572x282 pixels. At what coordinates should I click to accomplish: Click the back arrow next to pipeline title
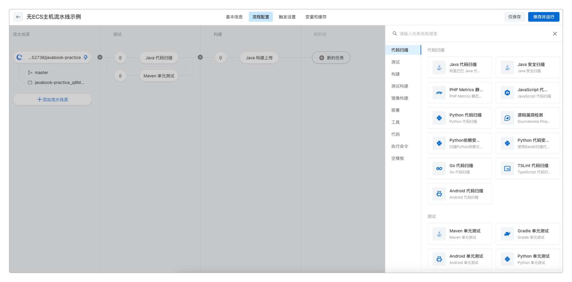[x=18, y=17]
